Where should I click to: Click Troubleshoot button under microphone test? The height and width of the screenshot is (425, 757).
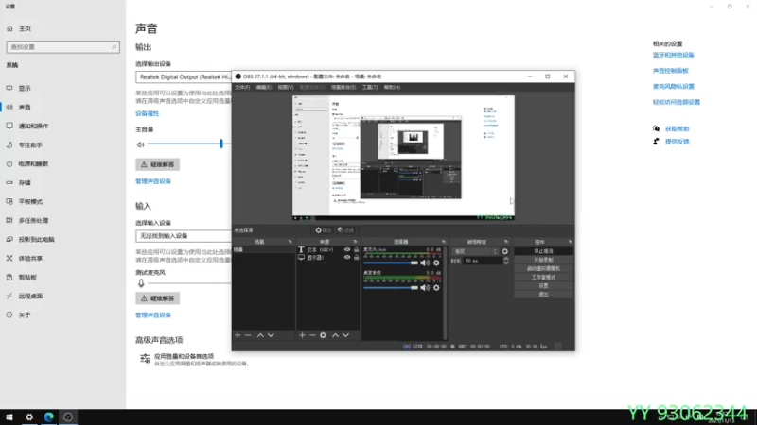(157, 298)
